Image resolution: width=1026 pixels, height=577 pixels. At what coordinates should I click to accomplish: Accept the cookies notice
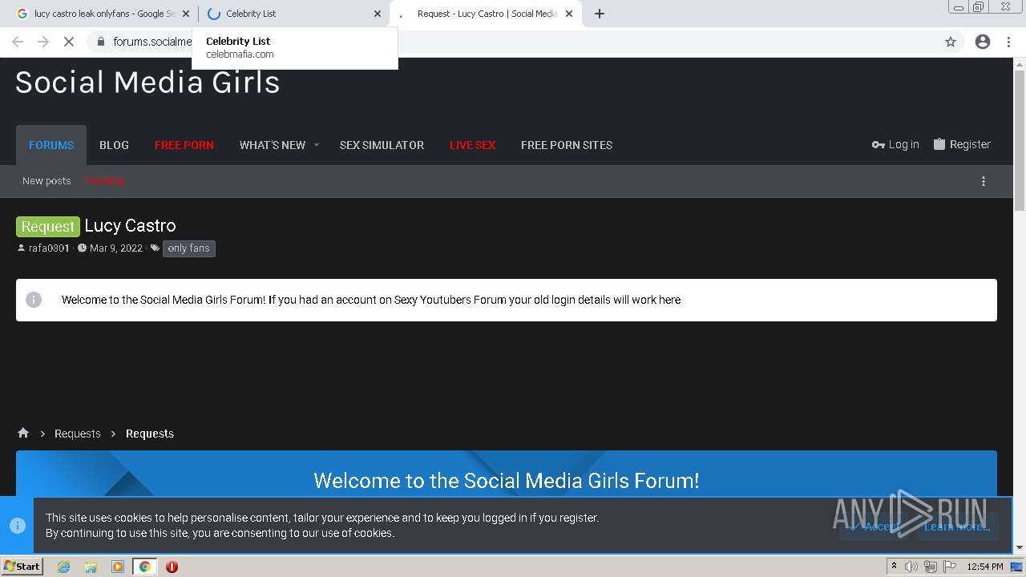pyautogui.click(x=875, y=527)
